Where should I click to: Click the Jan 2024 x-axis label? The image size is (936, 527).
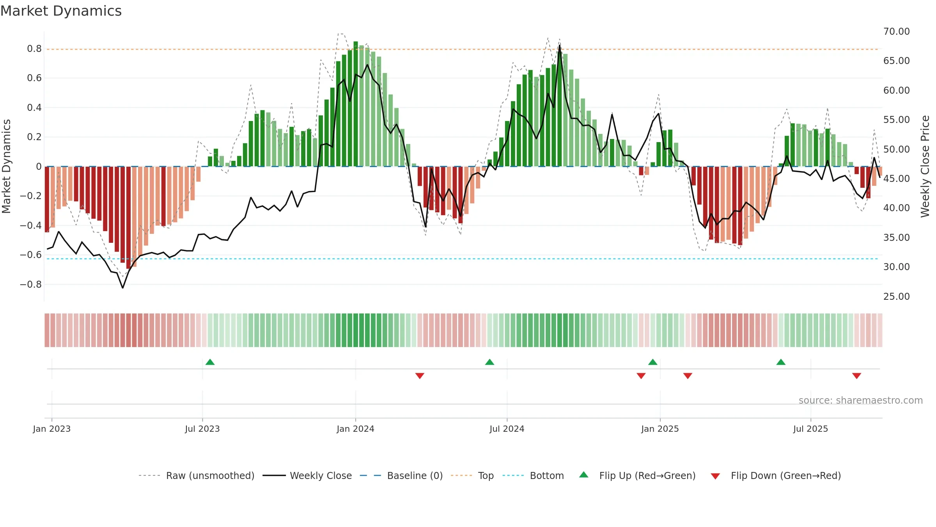[x=356, y=429]
